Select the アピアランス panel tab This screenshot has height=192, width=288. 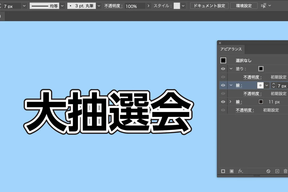coord(231,49)
